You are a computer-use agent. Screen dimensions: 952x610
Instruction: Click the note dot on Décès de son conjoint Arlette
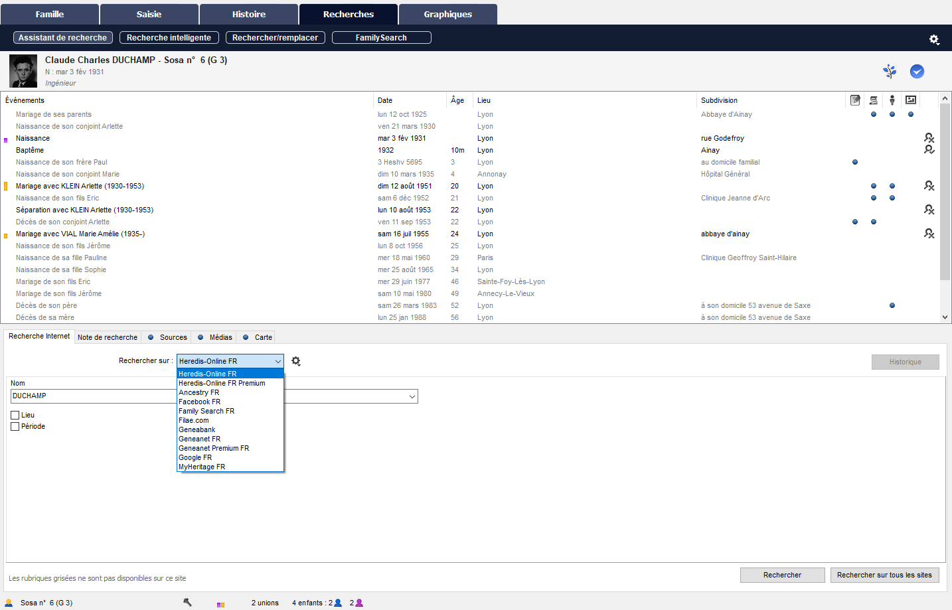(855, 222)
